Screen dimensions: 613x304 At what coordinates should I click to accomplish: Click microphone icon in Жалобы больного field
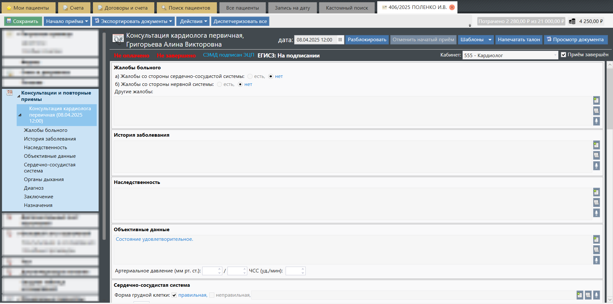tap(596, 121)
